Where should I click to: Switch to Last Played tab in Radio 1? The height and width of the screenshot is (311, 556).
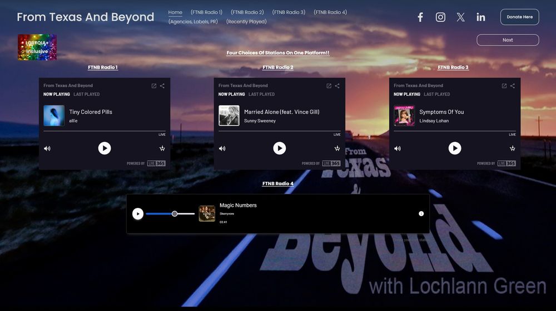click(x=87, y=94)
